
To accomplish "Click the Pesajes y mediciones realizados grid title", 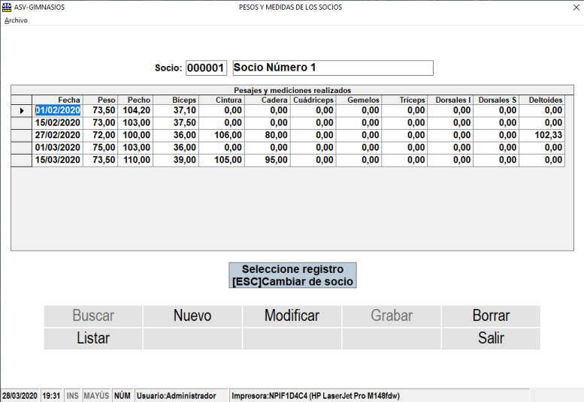I will click(x=292, y=90).
